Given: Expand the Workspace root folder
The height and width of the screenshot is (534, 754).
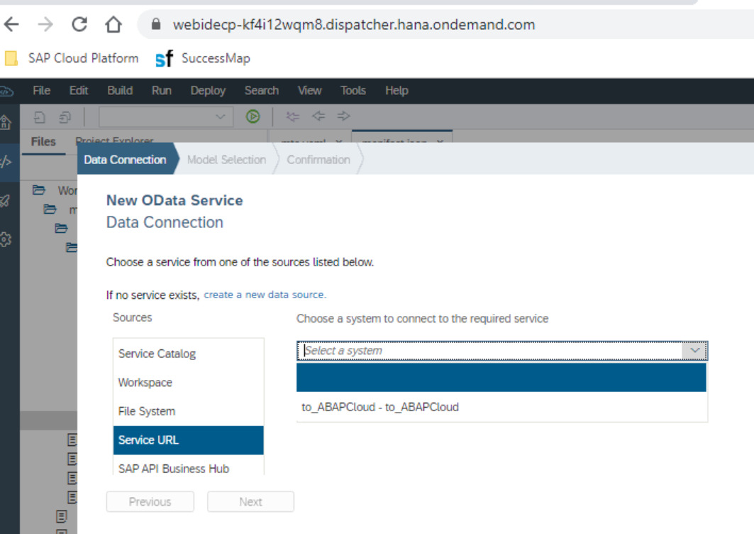Looking at the screenshot, I should (x=39, y=190).
